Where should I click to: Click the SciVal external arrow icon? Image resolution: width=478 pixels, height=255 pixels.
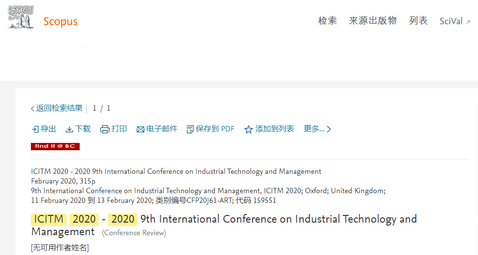[x=468, y=22]
